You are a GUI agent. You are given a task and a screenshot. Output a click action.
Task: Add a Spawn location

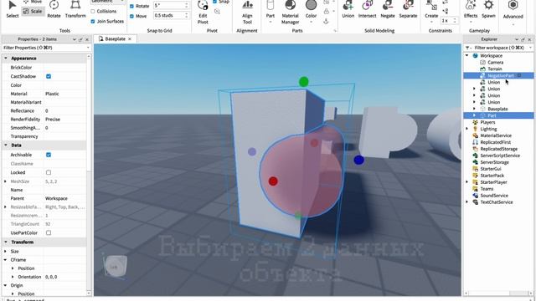click(488, 9)
